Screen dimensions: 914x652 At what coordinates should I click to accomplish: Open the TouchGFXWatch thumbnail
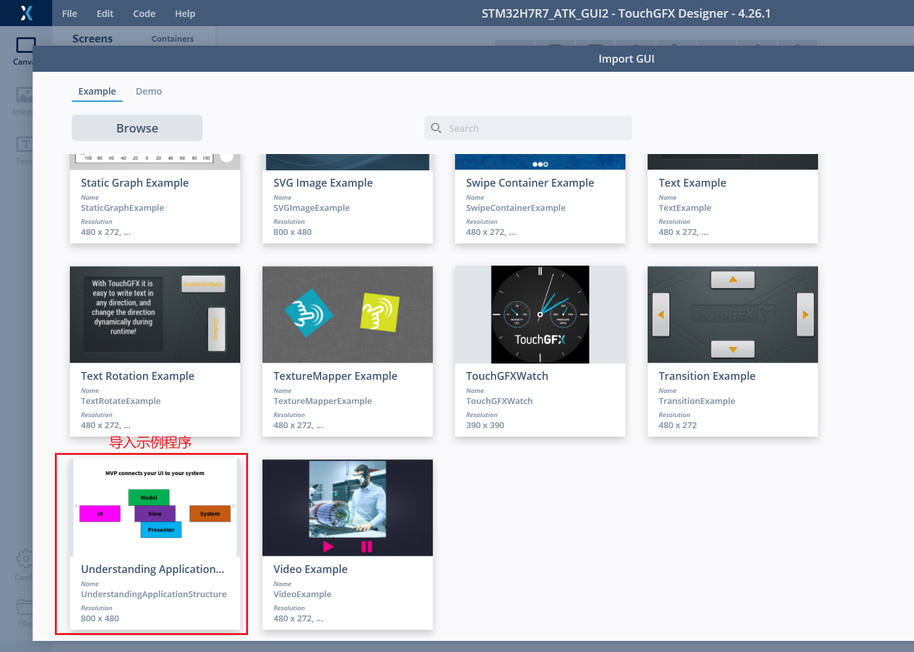[540, 315]
